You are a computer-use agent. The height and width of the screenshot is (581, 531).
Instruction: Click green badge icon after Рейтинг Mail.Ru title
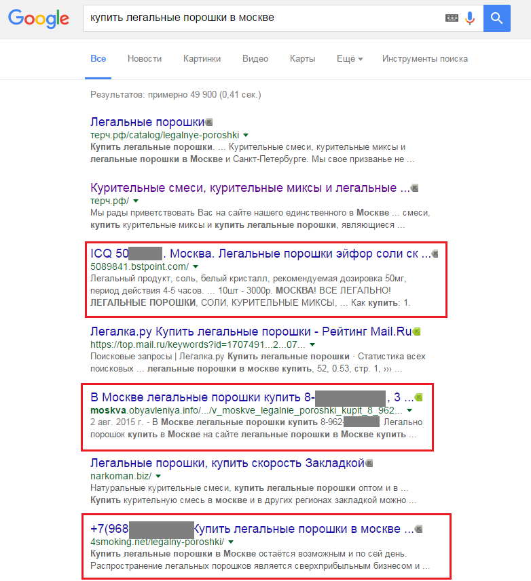pos(416,332)
